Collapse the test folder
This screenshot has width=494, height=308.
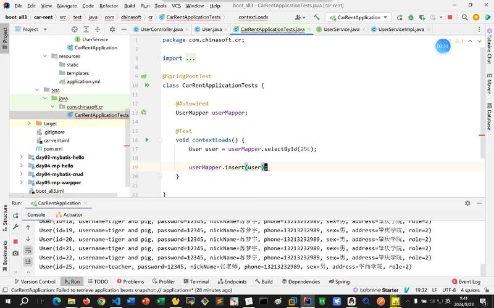point(37,89)
